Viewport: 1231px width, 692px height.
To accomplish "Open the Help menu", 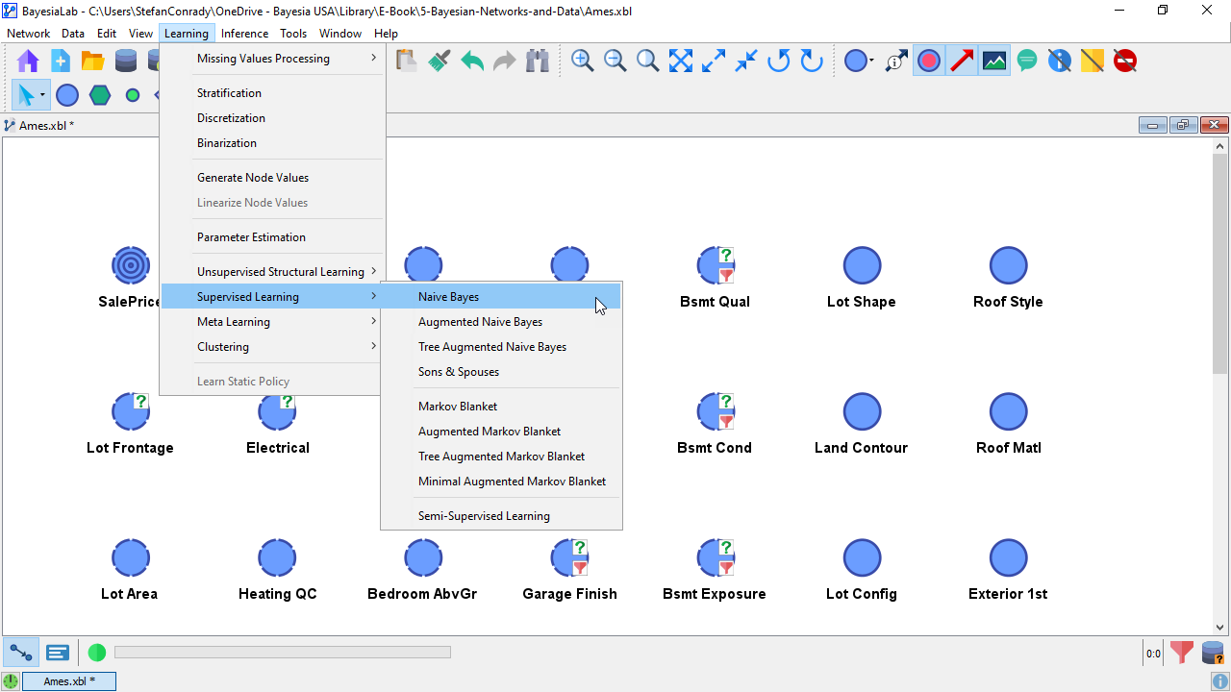I will [386, 34].
